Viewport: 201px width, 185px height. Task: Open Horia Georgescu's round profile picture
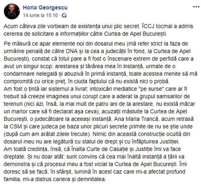tap(12, 11)
